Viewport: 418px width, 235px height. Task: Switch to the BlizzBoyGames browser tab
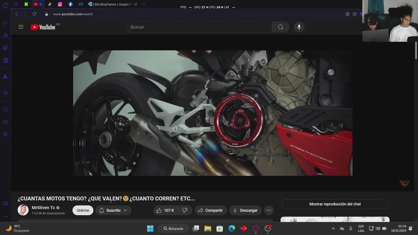(111, 4)
